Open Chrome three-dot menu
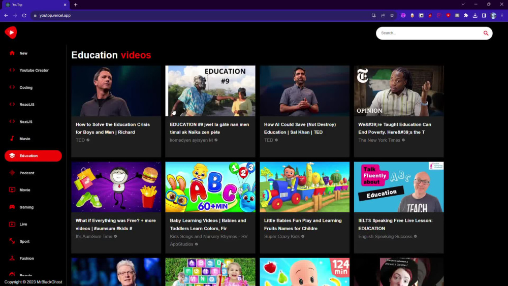Image resolution: width=508 pixels, height=286 pixels. pyautogui.click(x=502, y=15)
